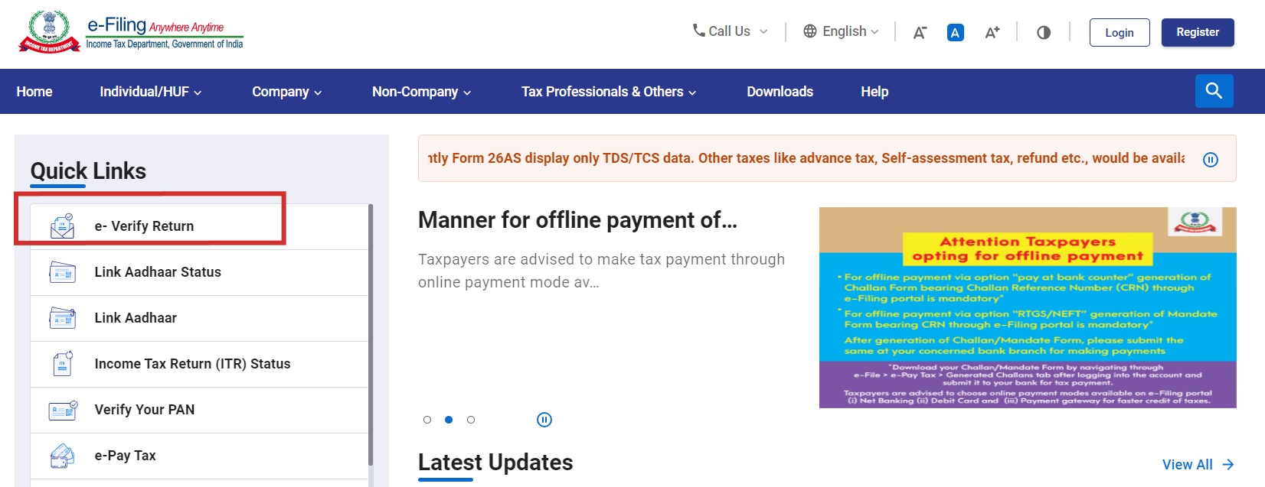Open the Downloads menu item
This screenshot has height=487, width=1265.
(x=780, y=92)
